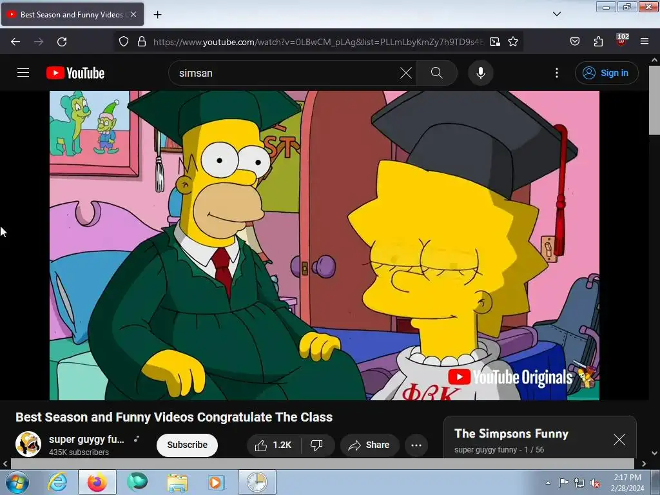Launch Internet Explorer from the taskbar
Image resolution: width=660 pixels, height=495 pixels.
(57, 482)
